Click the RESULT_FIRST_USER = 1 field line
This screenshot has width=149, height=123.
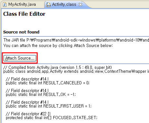click(48, 106)
